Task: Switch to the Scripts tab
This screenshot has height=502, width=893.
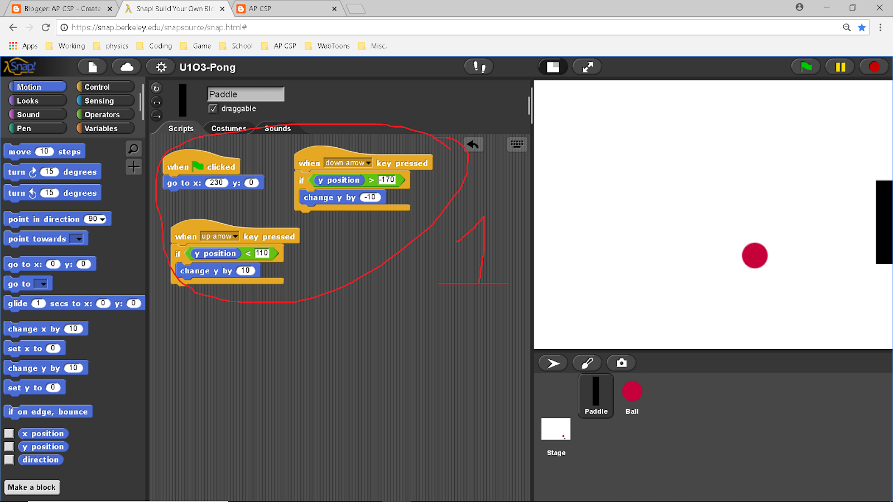Action: [181, 128]
